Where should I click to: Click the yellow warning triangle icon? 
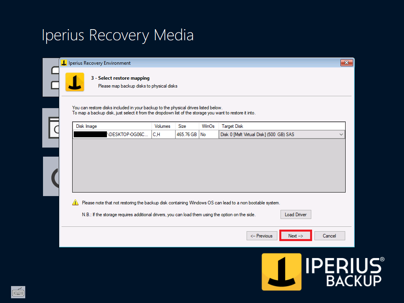point(75,202)
